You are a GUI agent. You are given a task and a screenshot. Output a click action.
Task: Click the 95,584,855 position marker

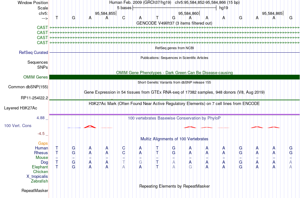(x=105, y=13)
